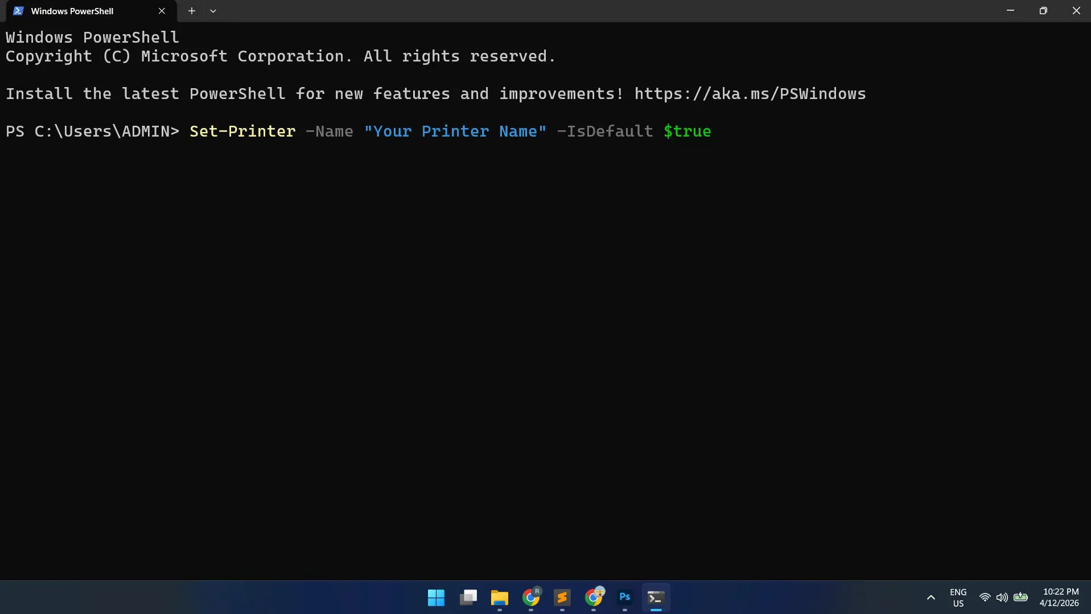Open Wi-Fi settings from the system tray
The height and width of the screenshot is (614, 1091).
[984, 598]
